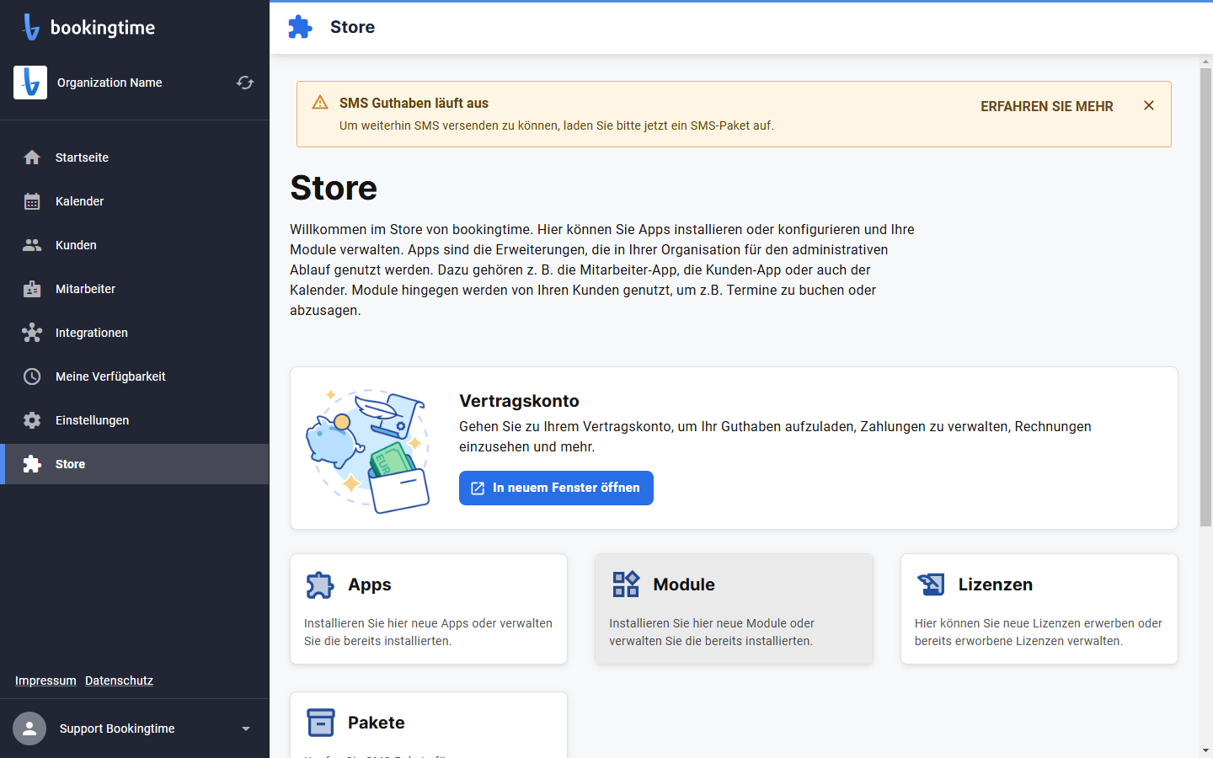Image resolution: width=1213 pixels, height=758 pixels.
Task: Click the Apps puzzle card icon
Action: [319, 585]
